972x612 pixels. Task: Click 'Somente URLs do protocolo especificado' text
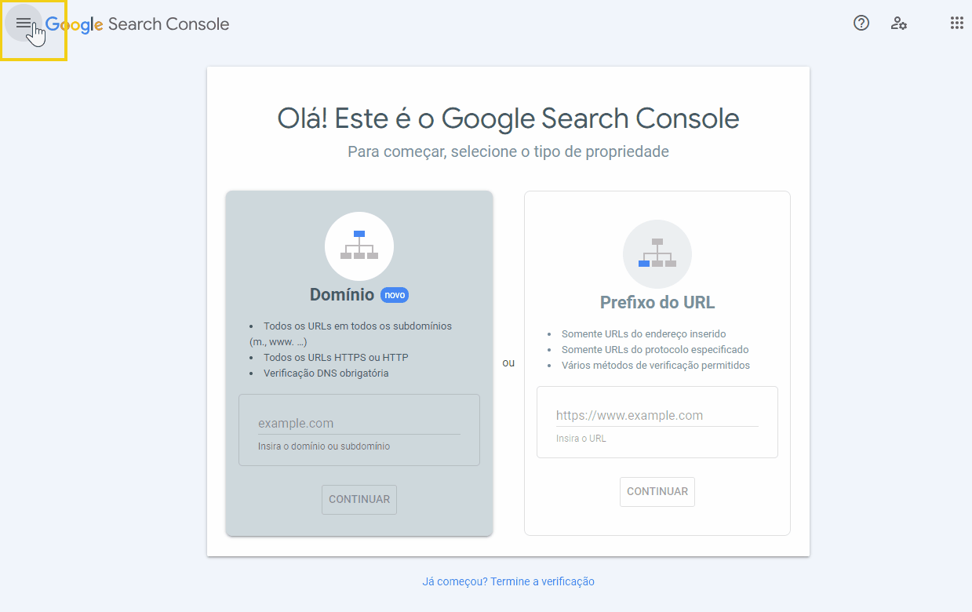(655, 350)
